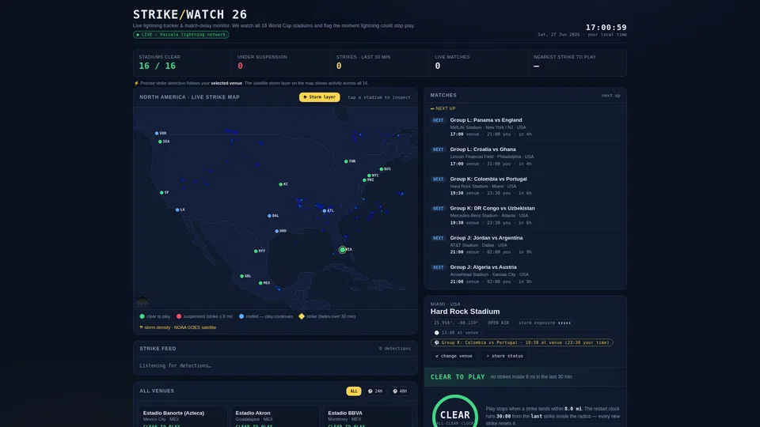Viewport: 760px width, 427px height.
Task: Open the NOAA GOES satellite link
Action: (195, 327)
